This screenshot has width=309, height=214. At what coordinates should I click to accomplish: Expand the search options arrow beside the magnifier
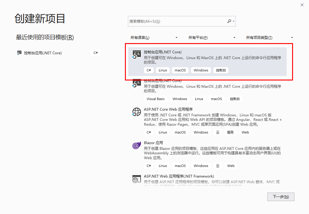pyautogui.click(x=234, y=21)
